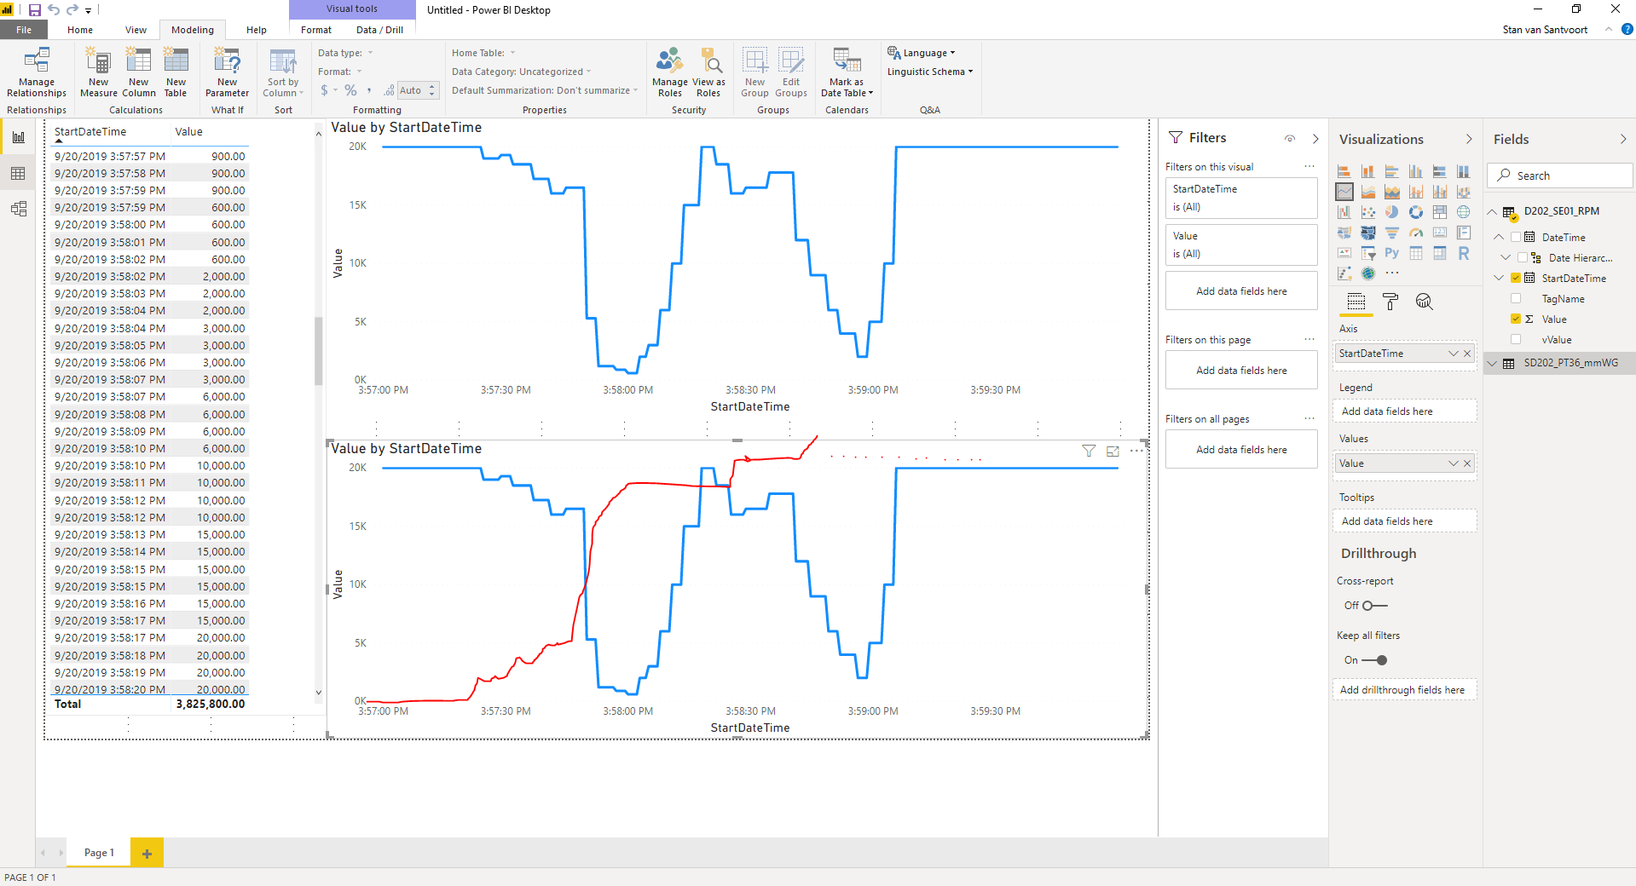The width and height of the screenshot is (1636, 886).
Task: Check the TagName field checkbox
Action: pos(1516,298)
